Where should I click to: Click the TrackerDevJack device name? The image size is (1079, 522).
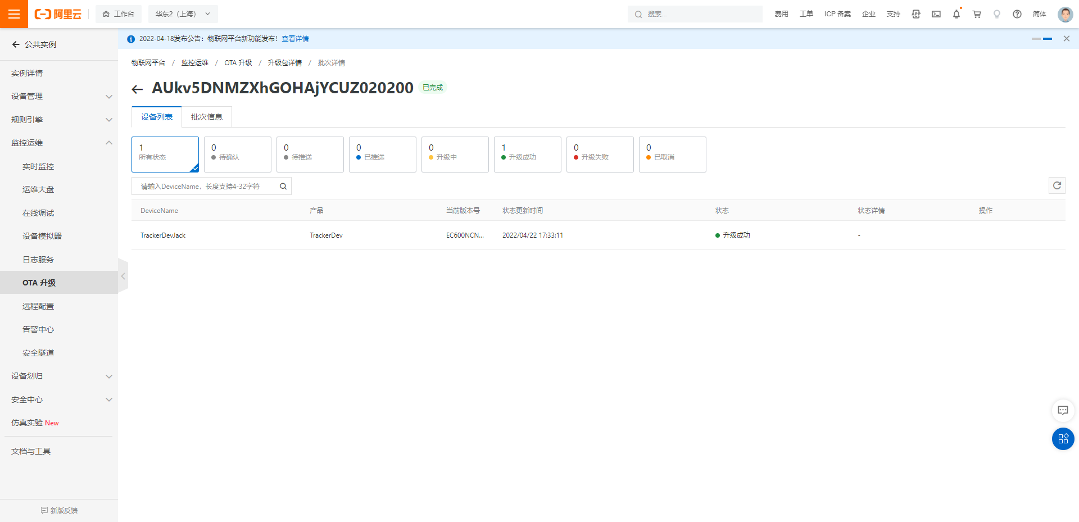(x=163, y=235)
